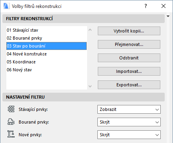Click the Odstranit button
The height and width of the screenshot is (143, 173).
[129, 58]
